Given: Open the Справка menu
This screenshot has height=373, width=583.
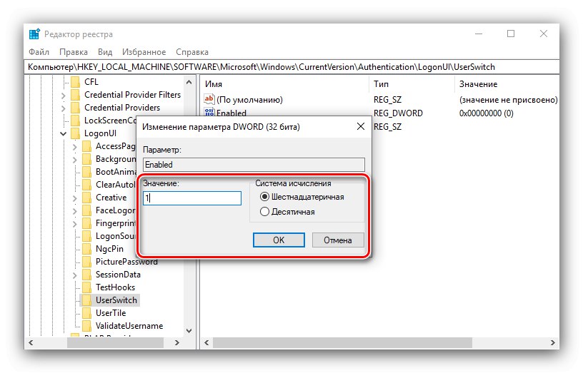Looking at the screenshot, I should (192, 52).
